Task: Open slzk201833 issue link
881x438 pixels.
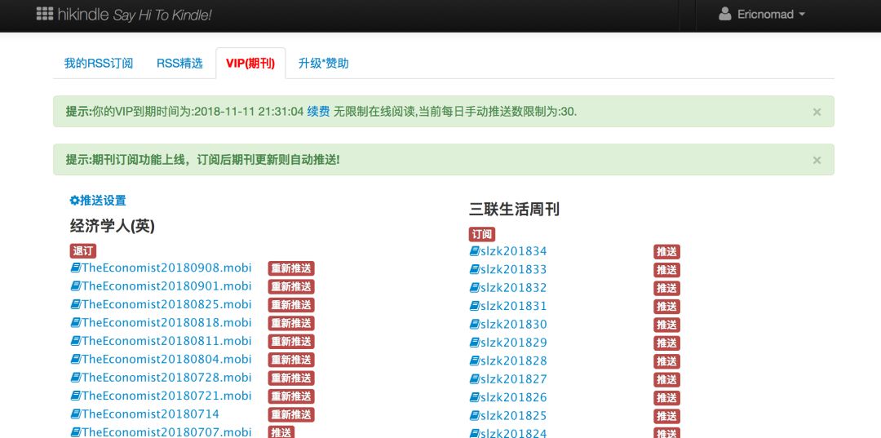Action: pos(508,269)
